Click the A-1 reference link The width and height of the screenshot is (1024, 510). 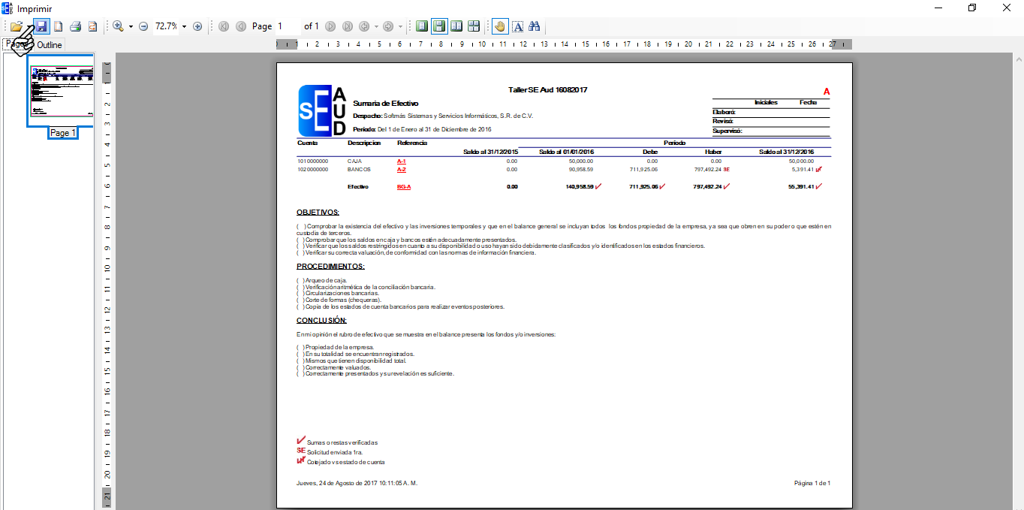402,161
